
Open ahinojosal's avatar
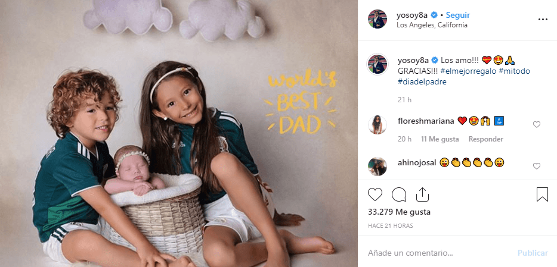(377, 167)
